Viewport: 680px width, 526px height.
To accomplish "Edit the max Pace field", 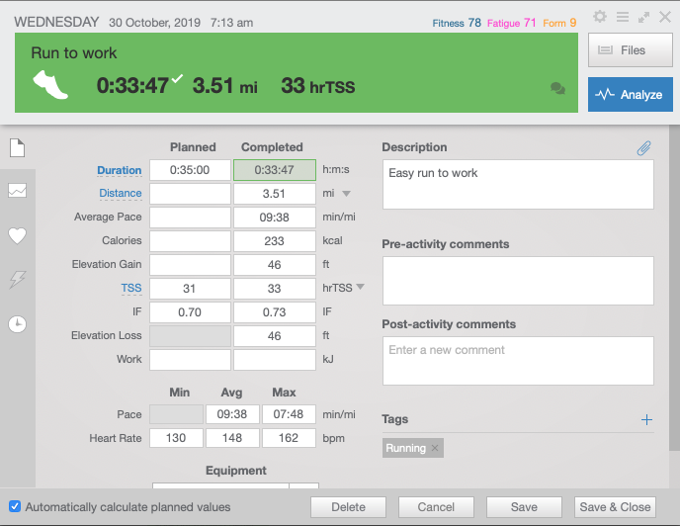I will [x=289, y=414].
